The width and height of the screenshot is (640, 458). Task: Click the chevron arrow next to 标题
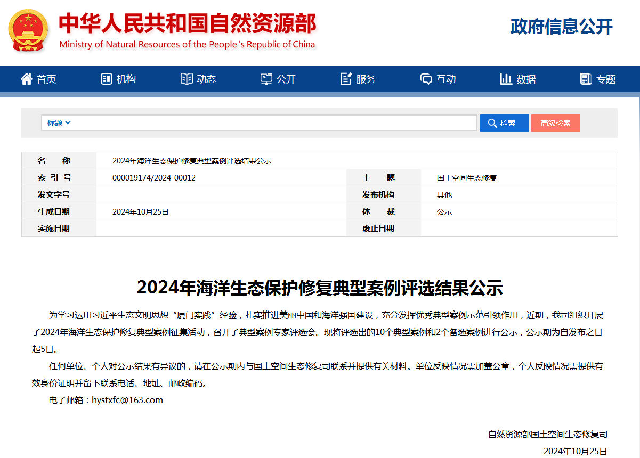[68, 123]
